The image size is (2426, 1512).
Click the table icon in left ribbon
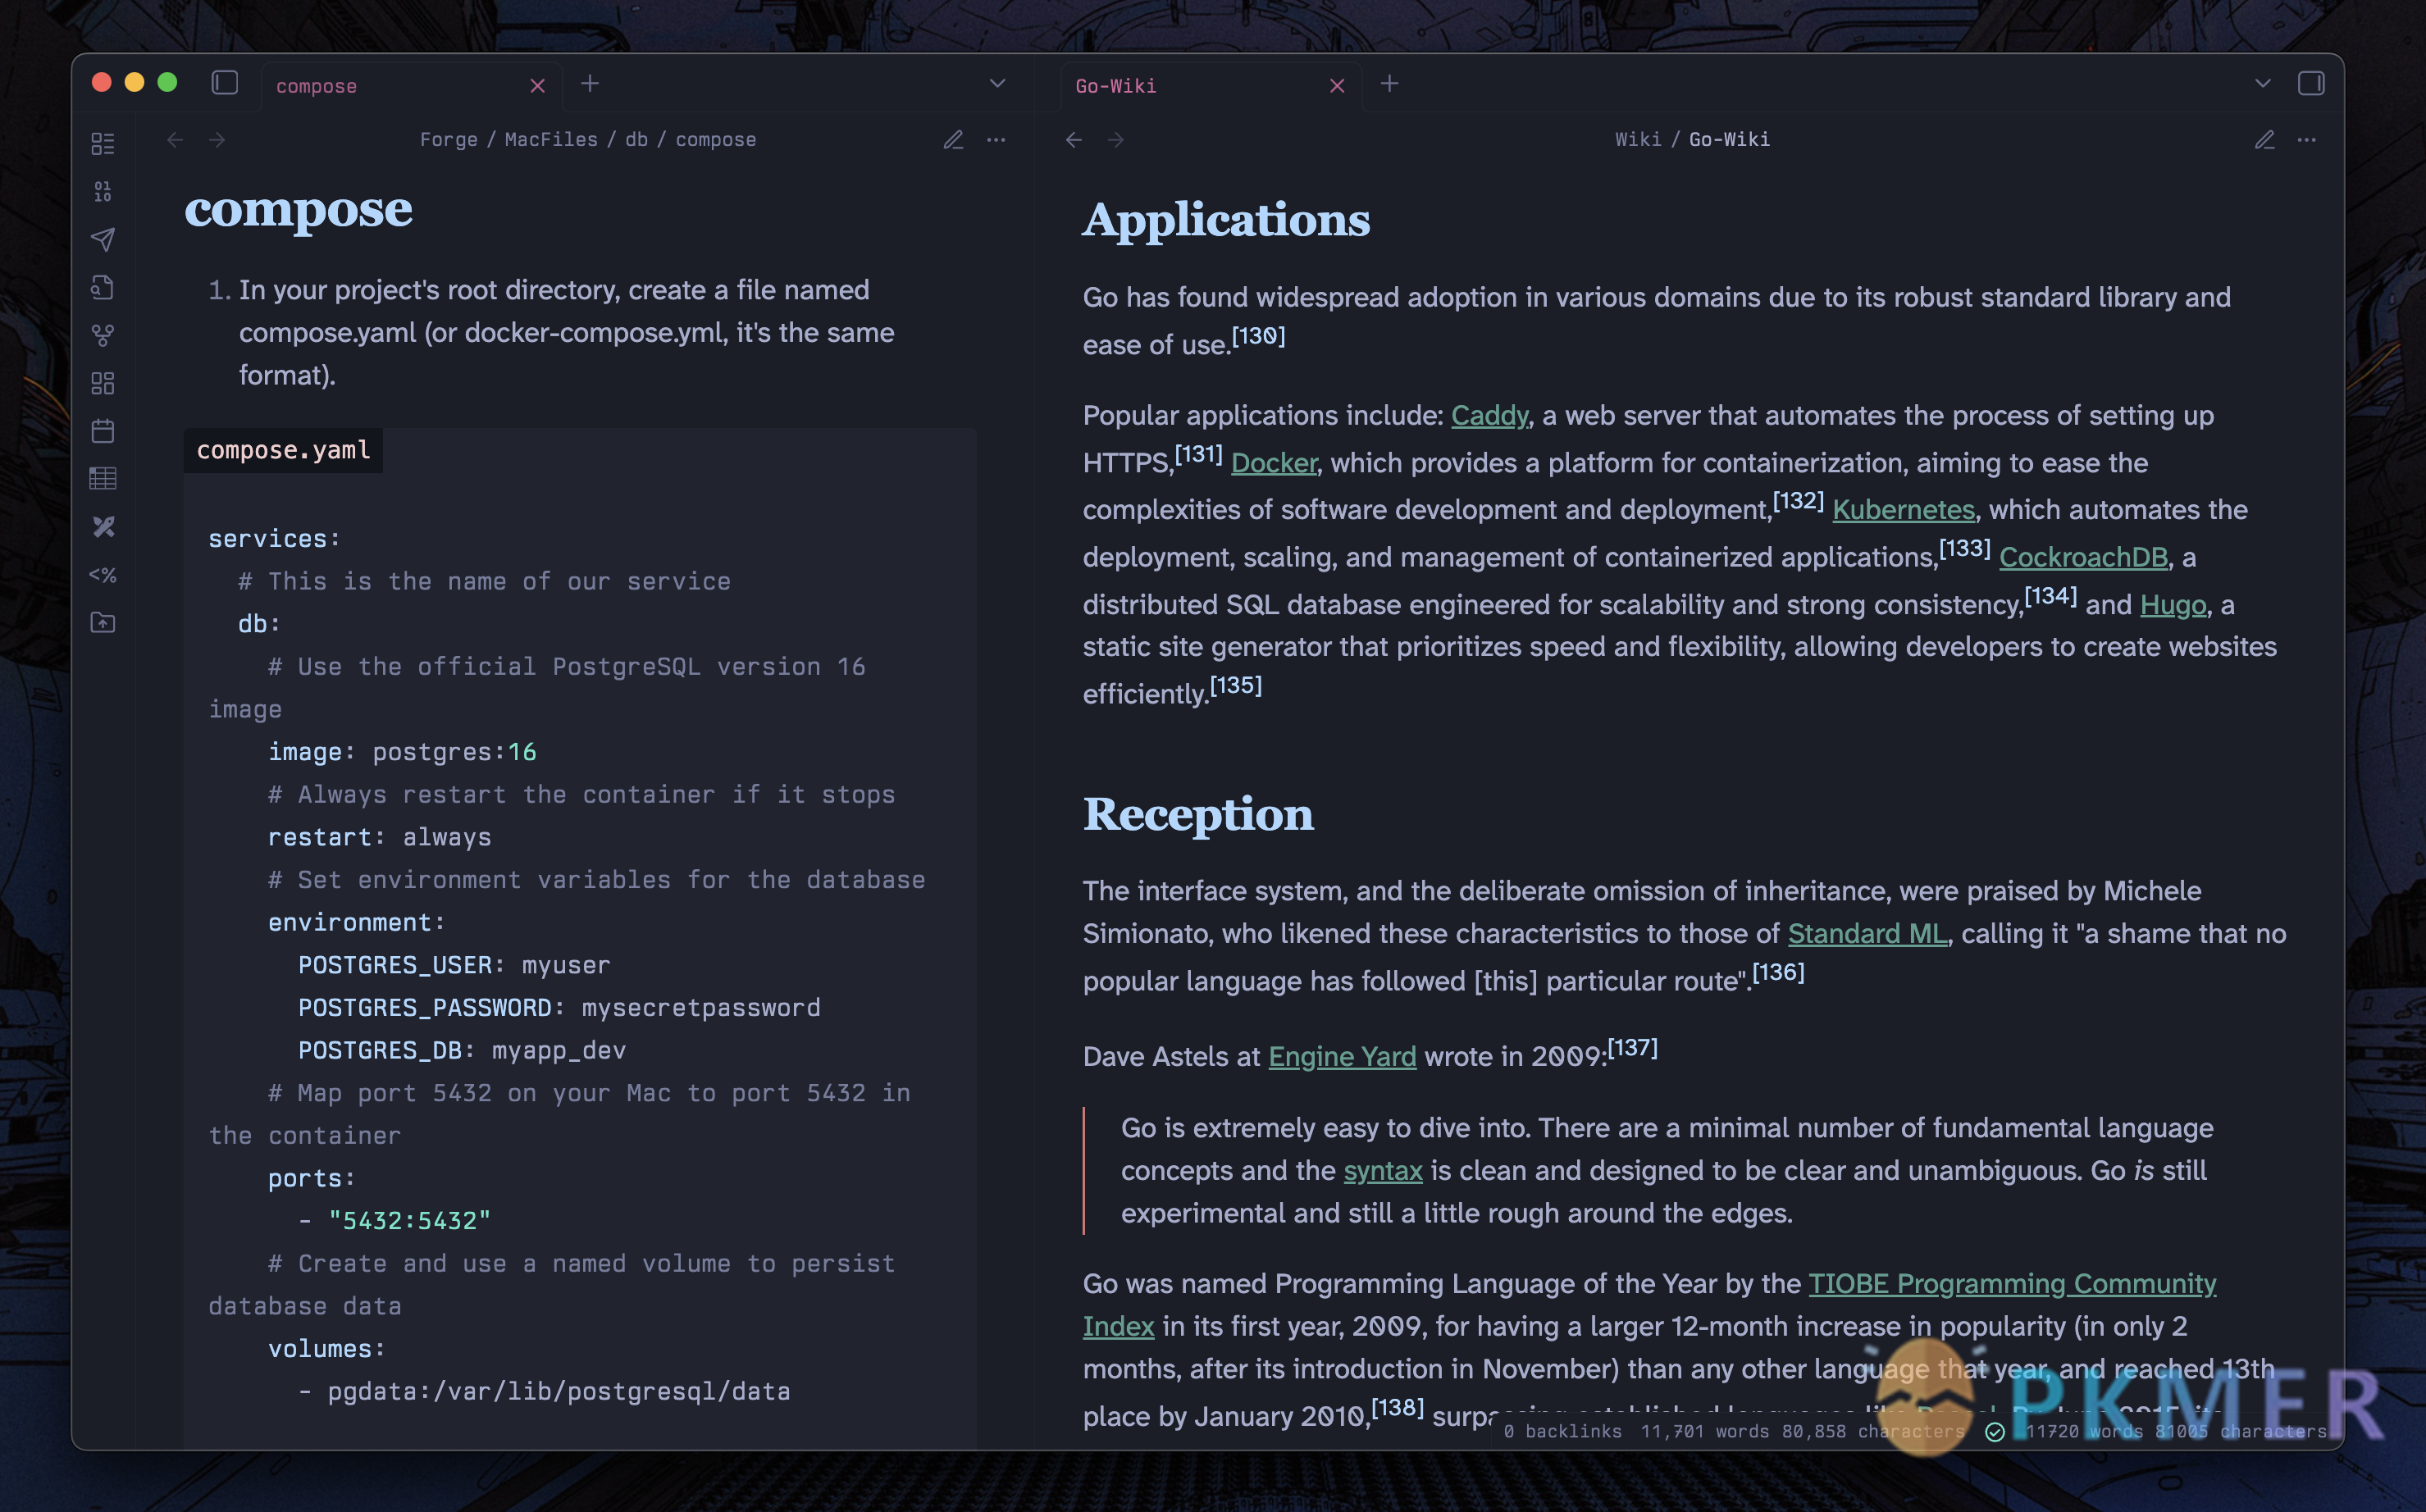tap(103, 479)
